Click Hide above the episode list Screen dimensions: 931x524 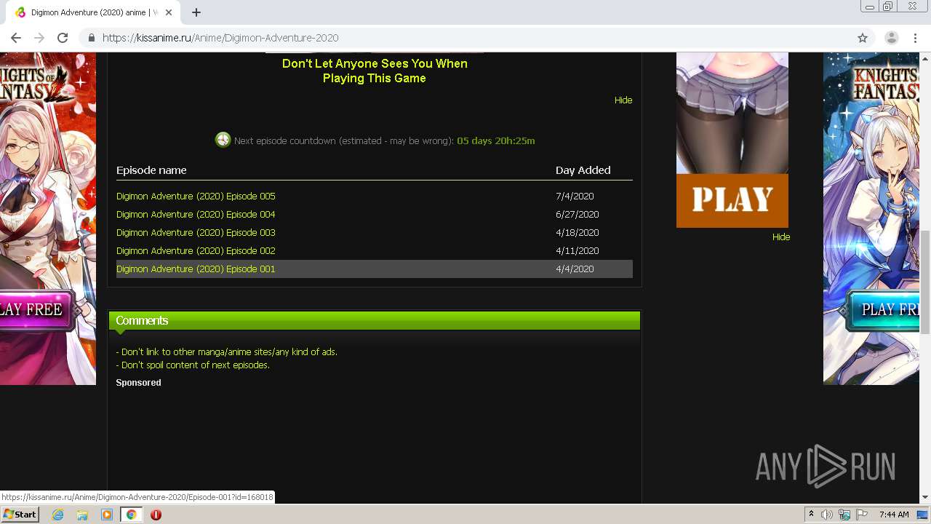[623, 100]
